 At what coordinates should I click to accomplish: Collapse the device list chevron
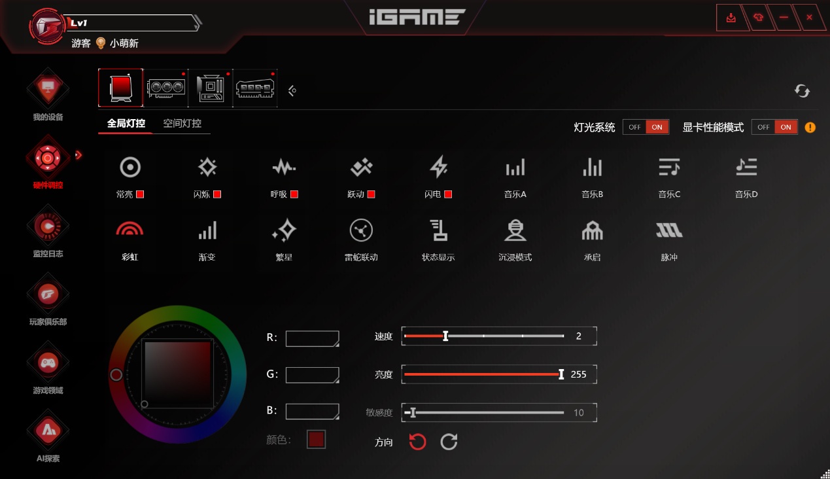[292, 91]
